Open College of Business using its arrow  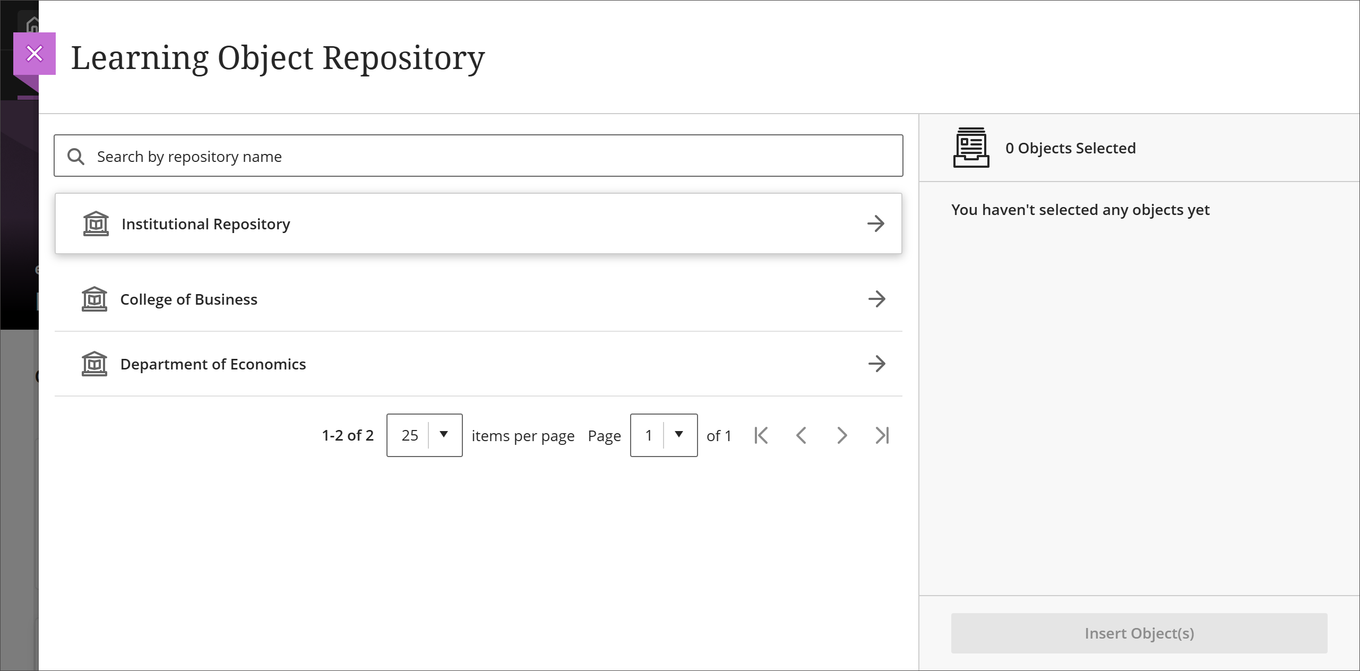coord(876,299)
